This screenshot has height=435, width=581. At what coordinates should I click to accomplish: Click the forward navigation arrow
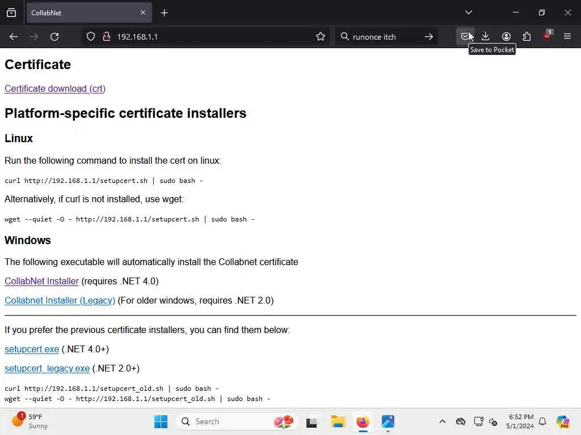pyautogui.click(x=34, y=37)
